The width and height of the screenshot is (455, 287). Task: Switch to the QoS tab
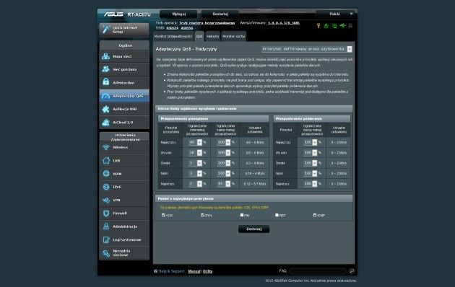tap(199, 36)
